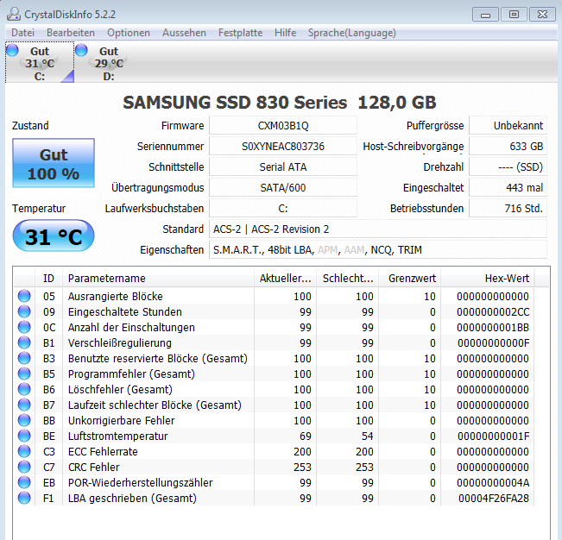Click the Standard ACS-2 Revision 2 field
The width and height of the screenshot is (562, 540).
(x=378, y=229)
